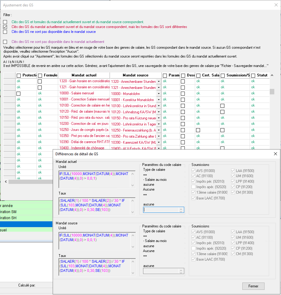Toggle the Soumission column header checkbox
Viewport: 281px width, 295px height.
point(223,76)
